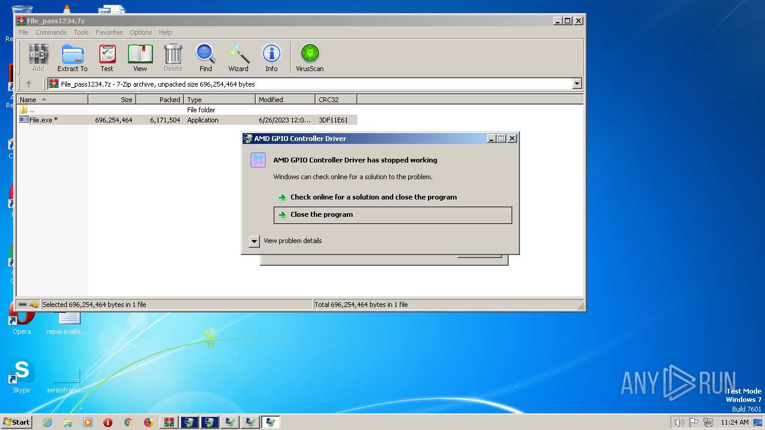765x430 pixels.
Task: Sort by Packed column header
Action: [x=160, y=100]
